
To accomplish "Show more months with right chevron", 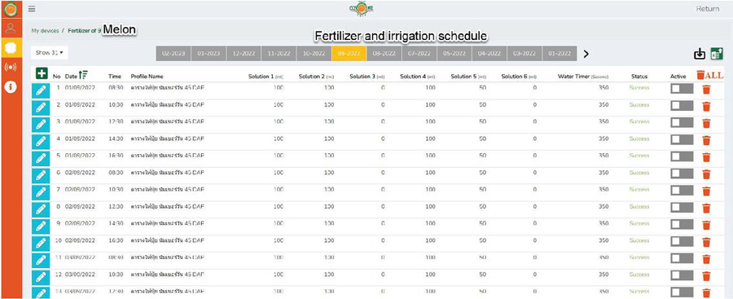I will pyautogui.click(x=586, y=54).
